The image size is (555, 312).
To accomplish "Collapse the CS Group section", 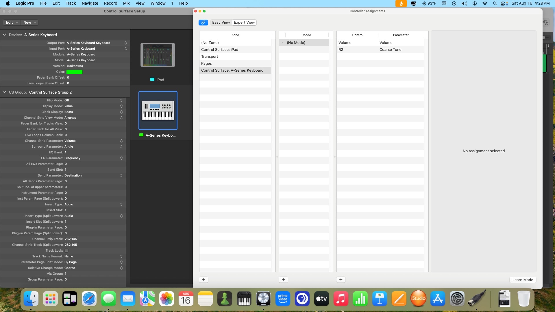I will 4,92.
